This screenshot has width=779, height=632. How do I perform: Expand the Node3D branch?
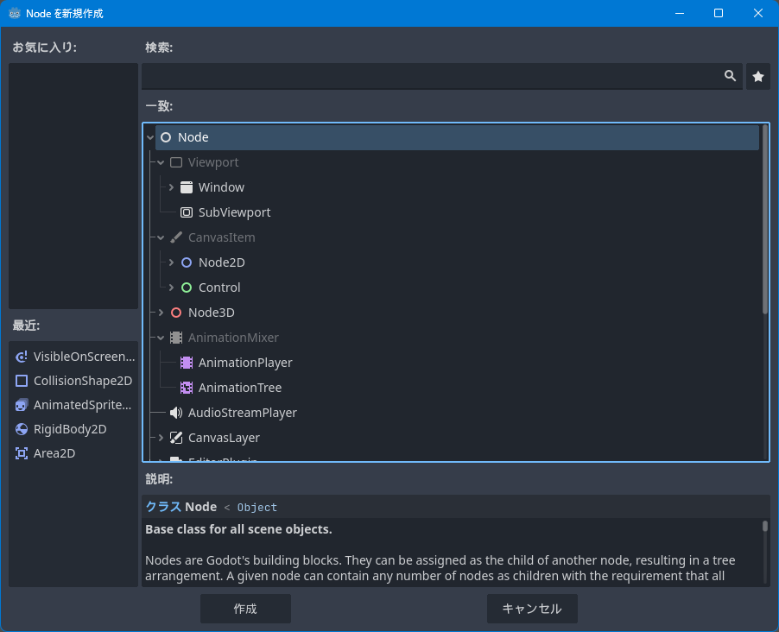[161, 313]
